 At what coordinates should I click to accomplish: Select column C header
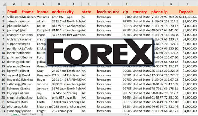(44, 4)
